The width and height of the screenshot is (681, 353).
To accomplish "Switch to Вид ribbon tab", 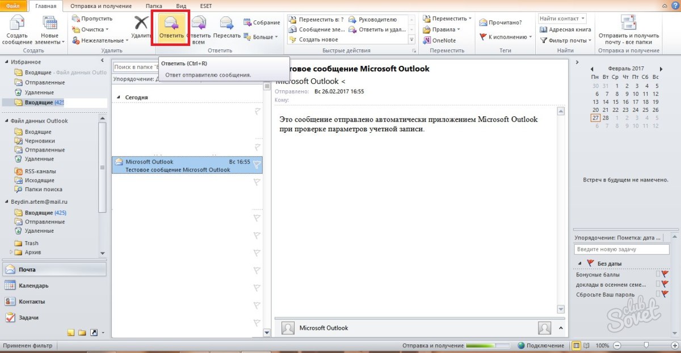I will coord(181,6).
